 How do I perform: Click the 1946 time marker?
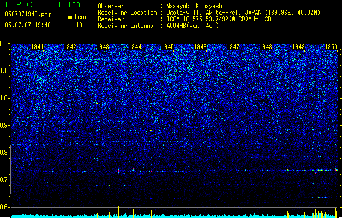tap(200, 47)
